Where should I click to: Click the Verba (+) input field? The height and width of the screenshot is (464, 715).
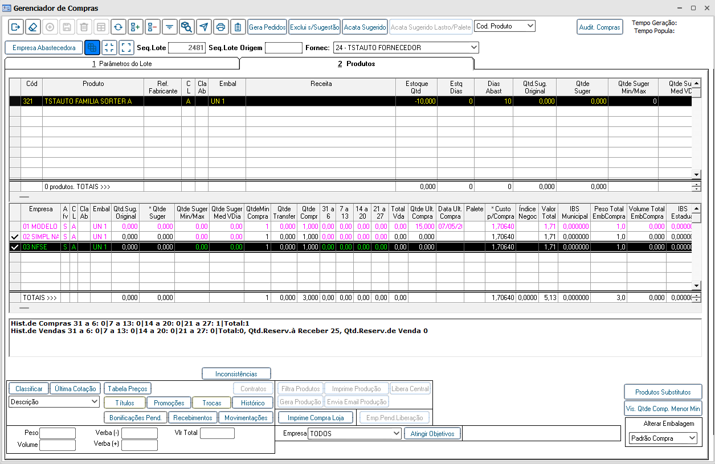[140, 445]
